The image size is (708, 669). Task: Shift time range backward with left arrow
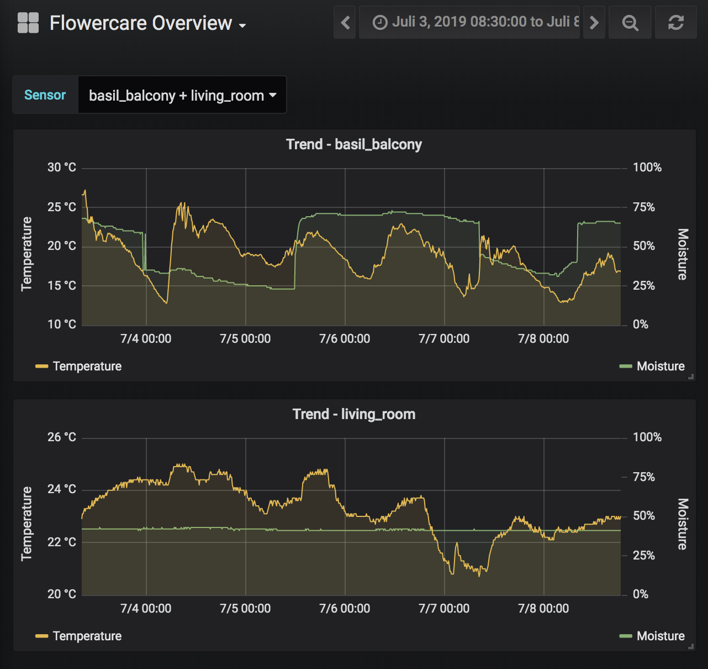pos(345,23)
